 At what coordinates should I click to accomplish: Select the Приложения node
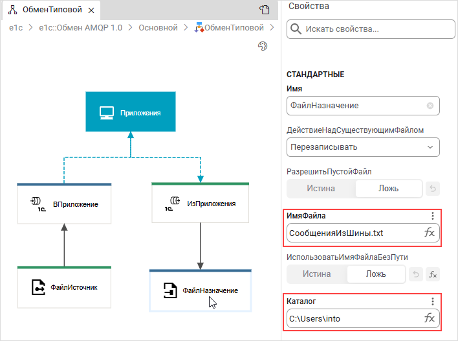pos(131,112)
